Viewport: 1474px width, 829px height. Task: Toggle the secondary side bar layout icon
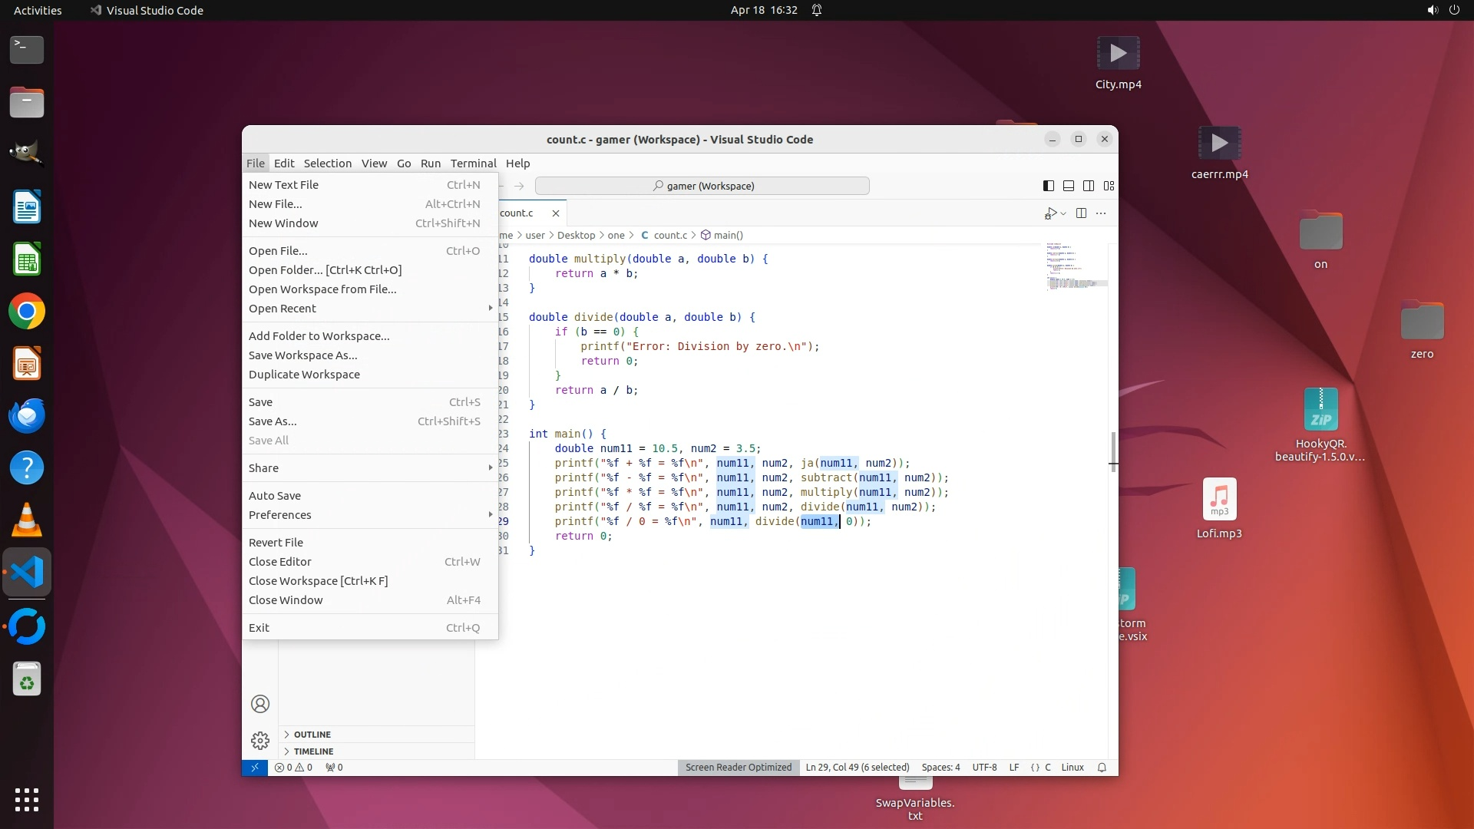[1089, 186]
